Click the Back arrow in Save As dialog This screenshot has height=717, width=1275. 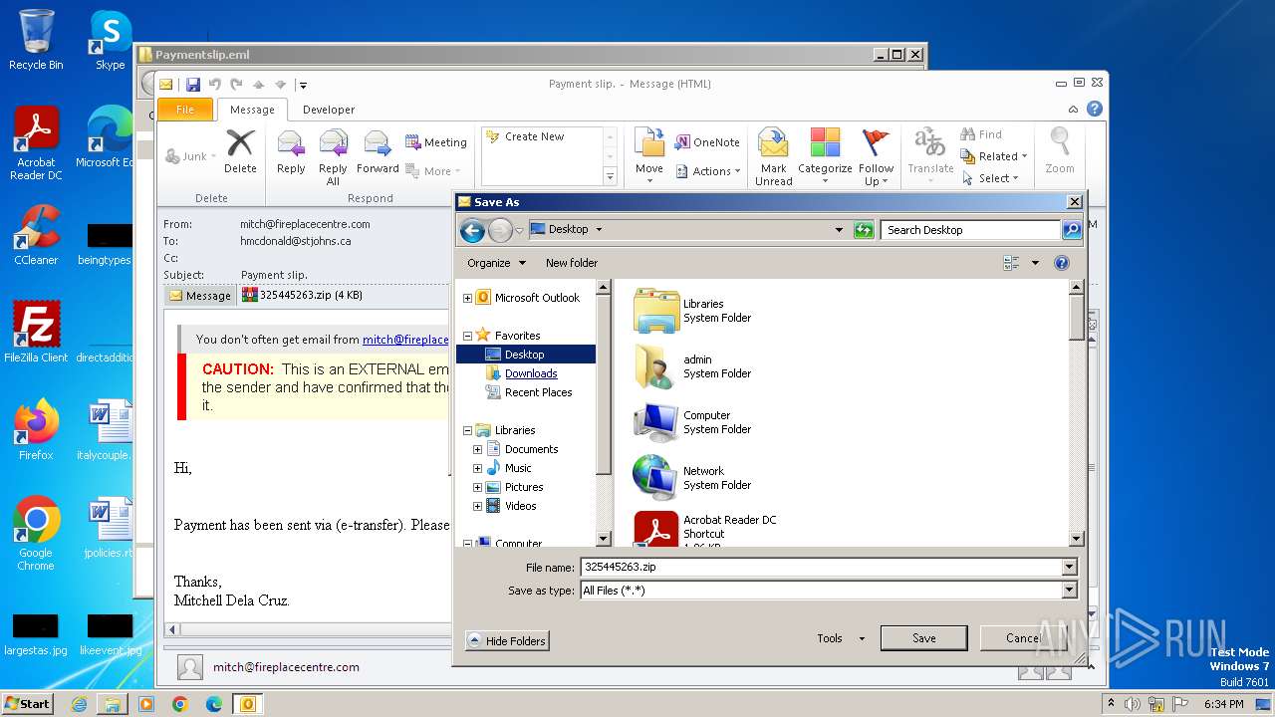(x=472, y=231)
